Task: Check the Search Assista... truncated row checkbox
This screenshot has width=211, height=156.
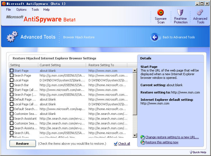Action: point(12,128)
